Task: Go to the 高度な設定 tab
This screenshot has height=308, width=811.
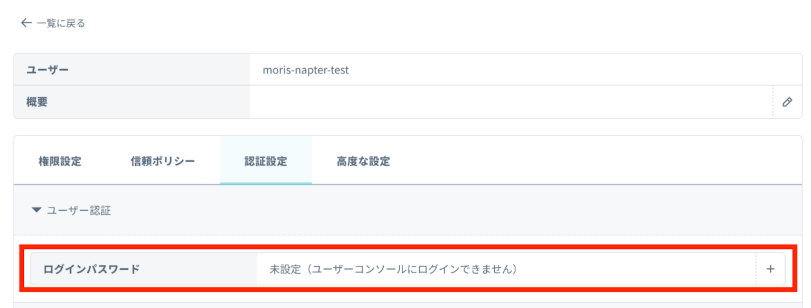Action: pos(363,161)
